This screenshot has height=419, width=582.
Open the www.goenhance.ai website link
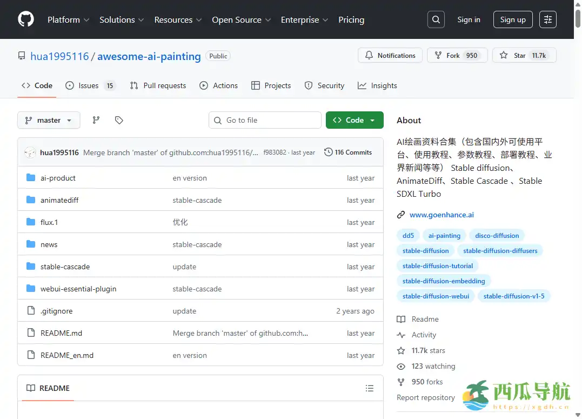441,215
